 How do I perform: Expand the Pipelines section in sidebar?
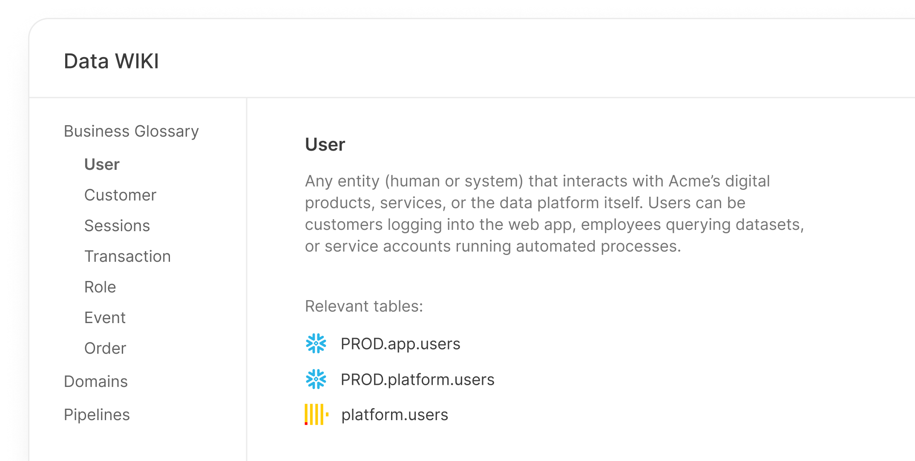click(97, 415)
